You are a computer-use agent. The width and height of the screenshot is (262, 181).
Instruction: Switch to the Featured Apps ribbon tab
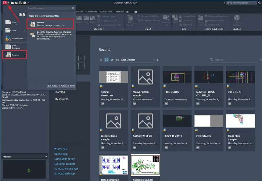pyautogui.click(x=122, y=11)
